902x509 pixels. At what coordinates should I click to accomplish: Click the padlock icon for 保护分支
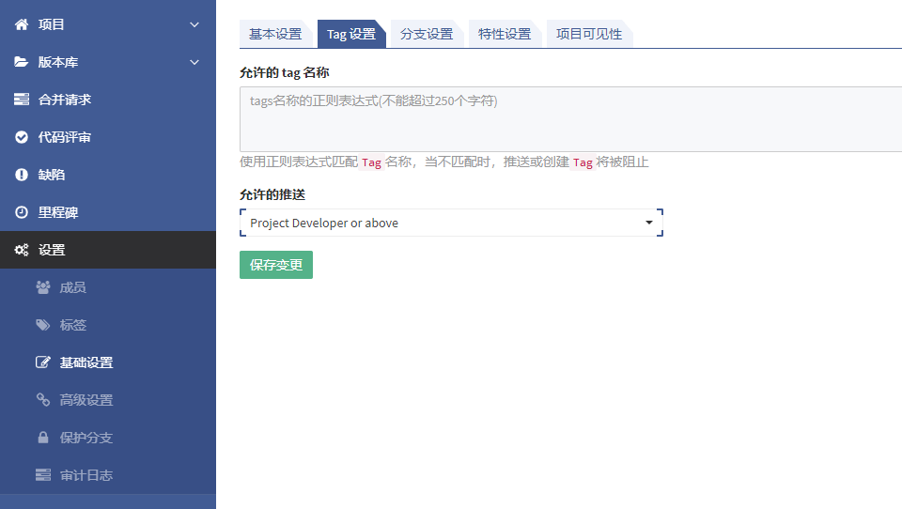coord(43,438)
